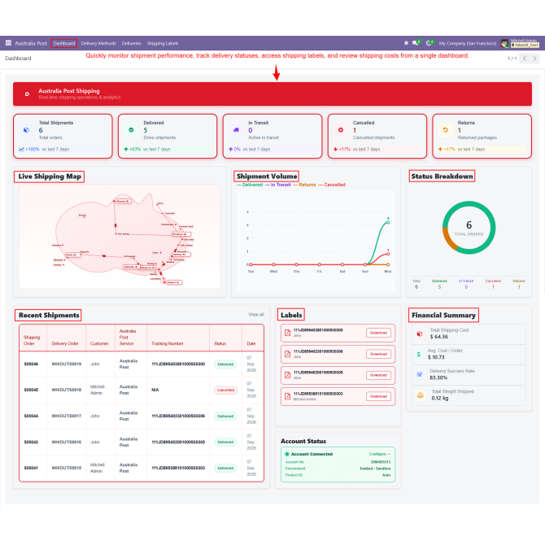This screenshot has height=545, width=545.
Task: Click the Total Shipping Cost box icon
Action: (420, 334)
